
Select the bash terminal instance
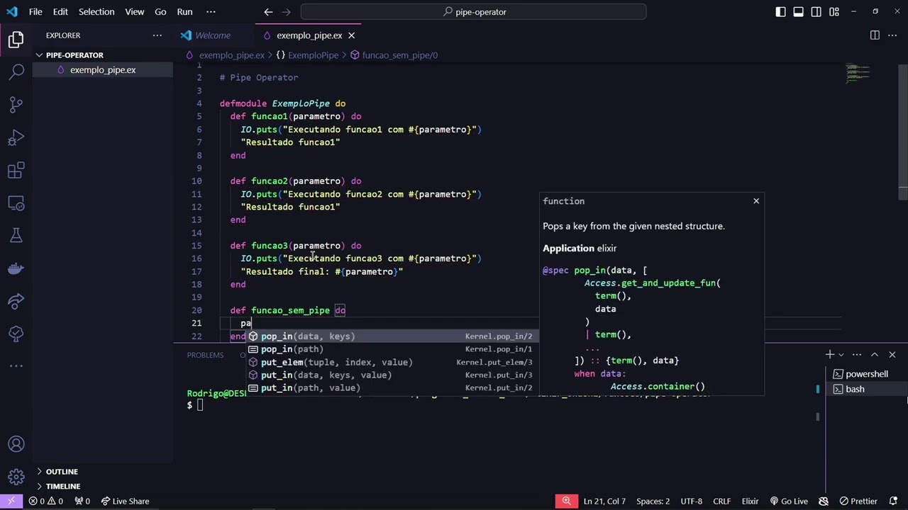pyautogui.click(x=866, y=389)
